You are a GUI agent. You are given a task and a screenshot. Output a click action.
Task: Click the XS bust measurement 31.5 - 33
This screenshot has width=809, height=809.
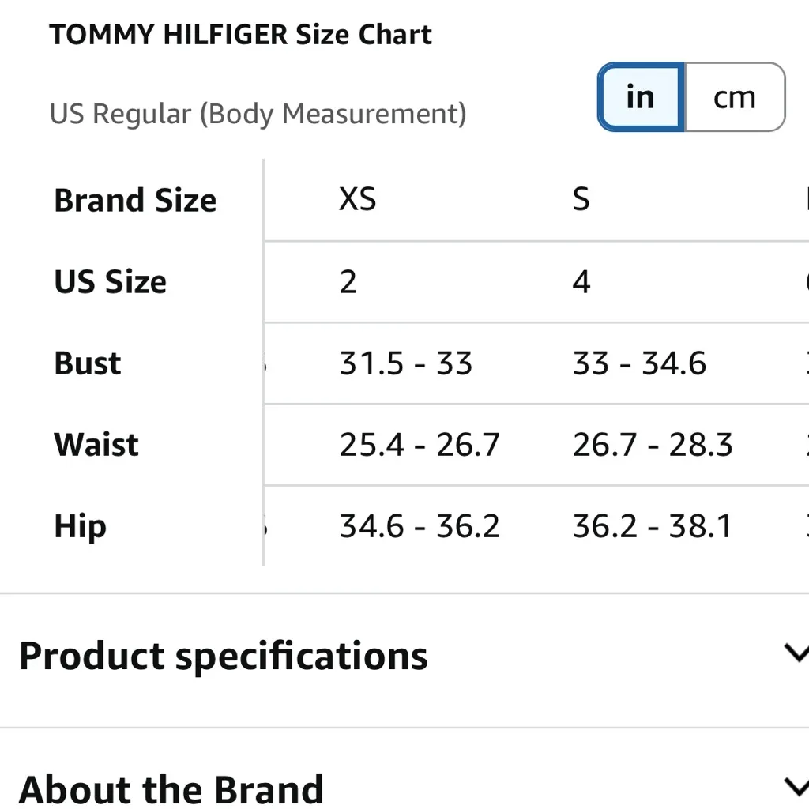pyautogui.click(x=405, y=363)
